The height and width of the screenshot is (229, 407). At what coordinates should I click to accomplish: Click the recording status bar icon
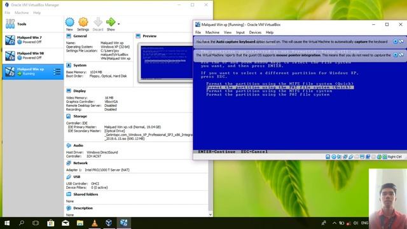click(368, 157)
